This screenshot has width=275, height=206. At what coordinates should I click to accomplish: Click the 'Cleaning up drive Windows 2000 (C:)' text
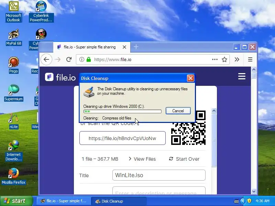(x=114, y=106)
